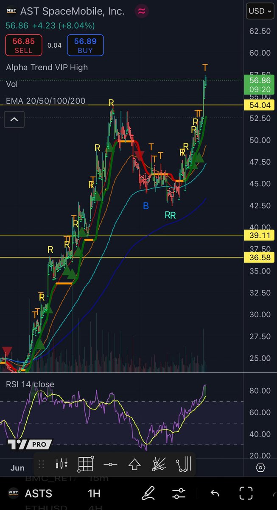The width and height of the screenshot is (277, 510).
Task: Tap the red SELL 56.85 button
Action: coord(23,45)
